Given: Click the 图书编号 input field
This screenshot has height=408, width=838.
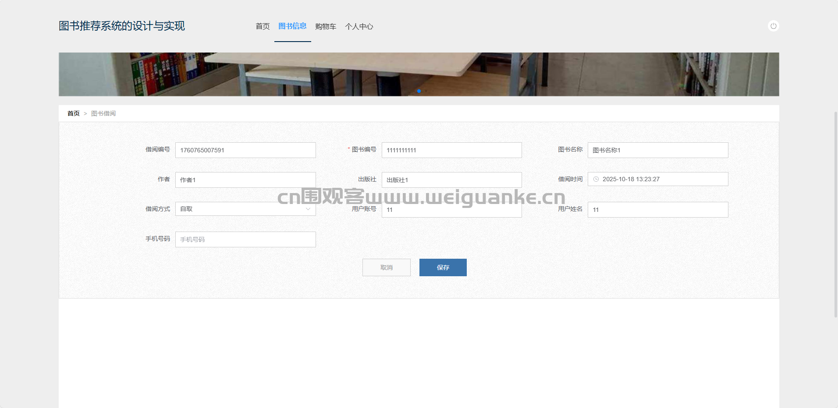Looking at the screenshot, I should pyautogui.click(x=451, y=150).
